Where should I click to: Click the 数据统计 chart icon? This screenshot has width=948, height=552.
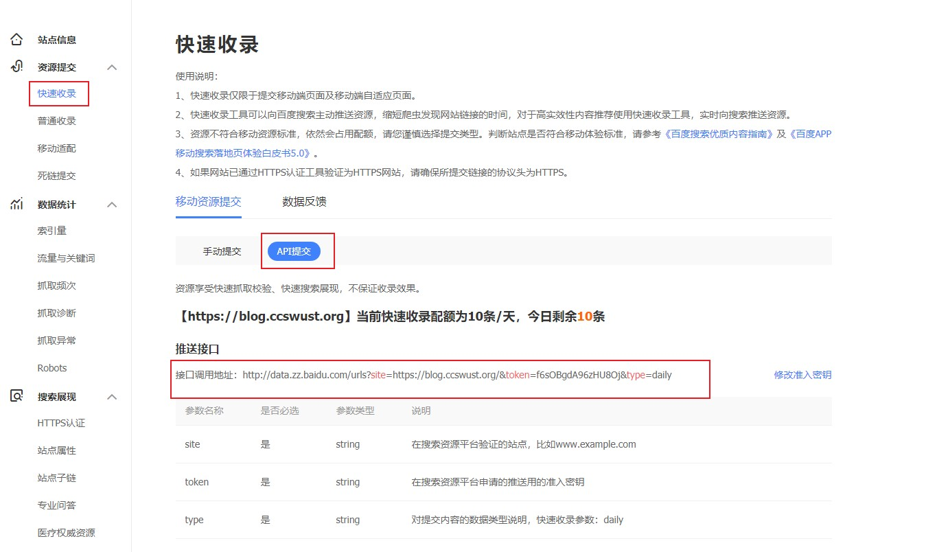click(16, 204)
